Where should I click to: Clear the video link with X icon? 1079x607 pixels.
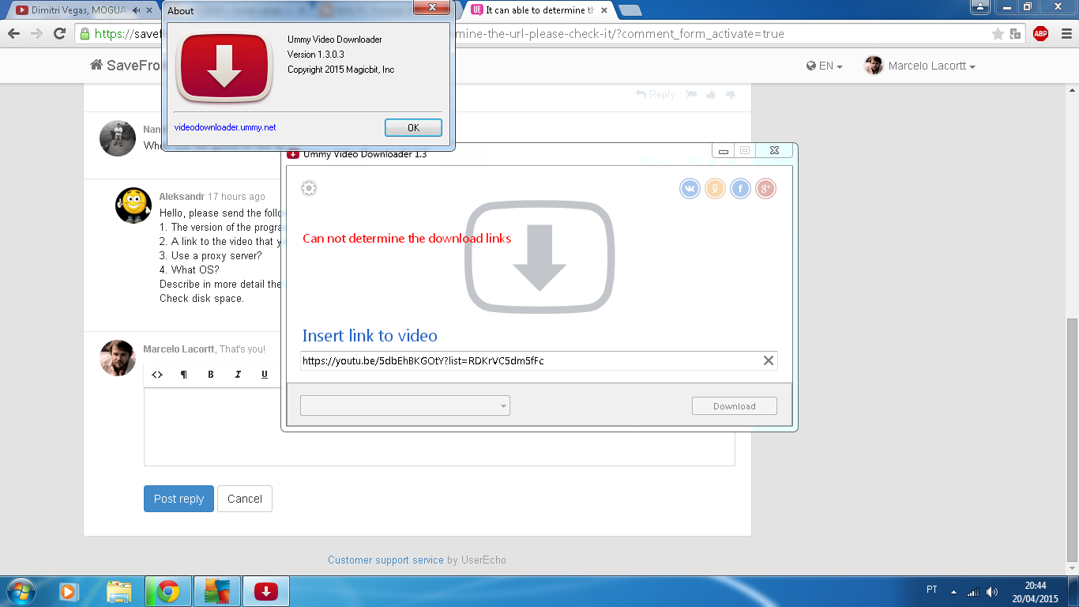point(768,360)
